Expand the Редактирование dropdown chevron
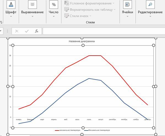The width and height of the screenshot is (165, 136). coord(150,16)
